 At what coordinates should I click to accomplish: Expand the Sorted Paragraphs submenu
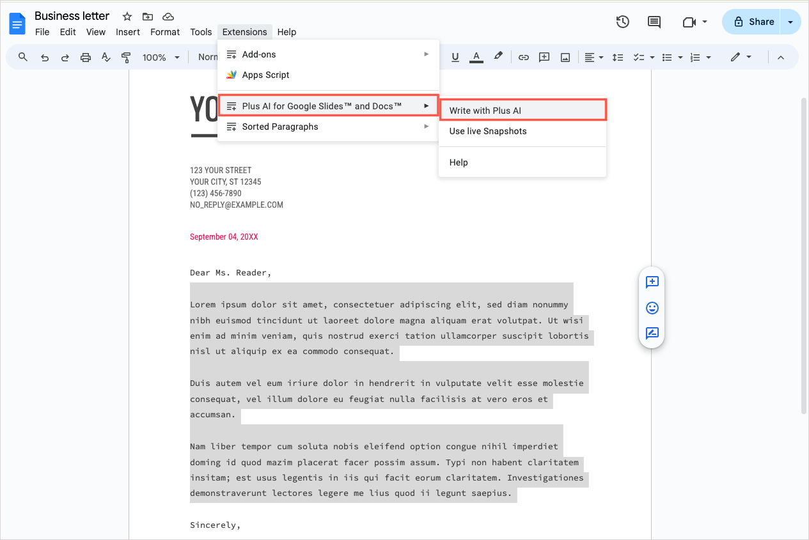pyautogui.click(x=328, y=127)
